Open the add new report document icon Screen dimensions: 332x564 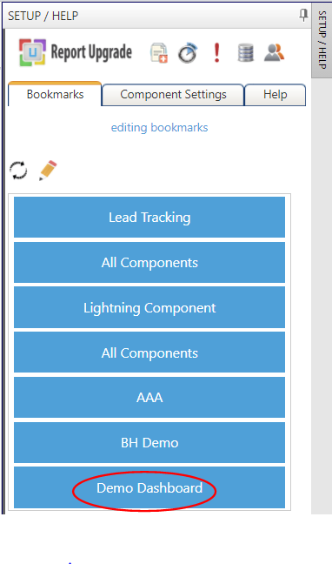coord(159,53)
